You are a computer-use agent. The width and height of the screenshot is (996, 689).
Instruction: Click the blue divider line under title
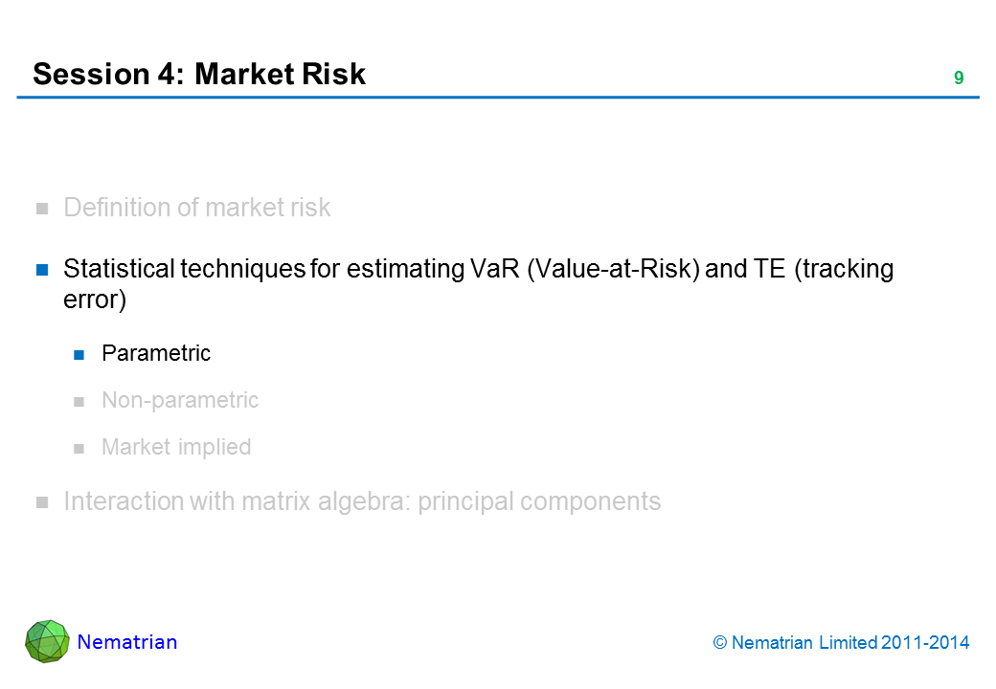click(x=498, y=97)
